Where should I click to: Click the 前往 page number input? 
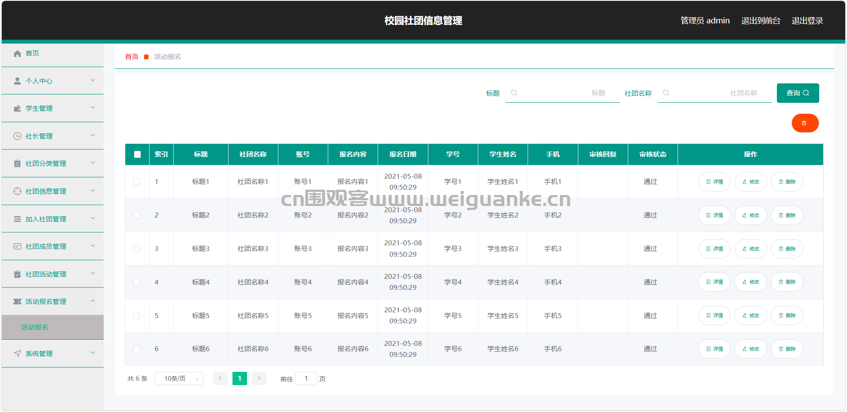pos(306,378)
